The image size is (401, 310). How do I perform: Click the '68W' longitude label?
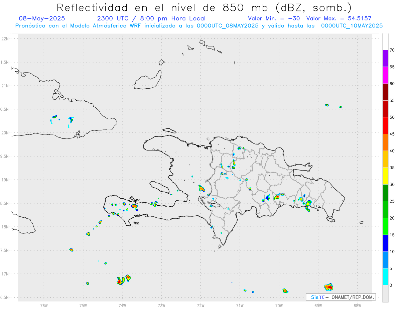pos(357,305)
